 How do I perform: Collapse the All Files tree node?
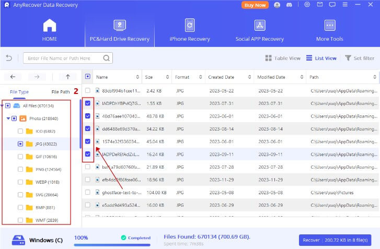(3, 106)
